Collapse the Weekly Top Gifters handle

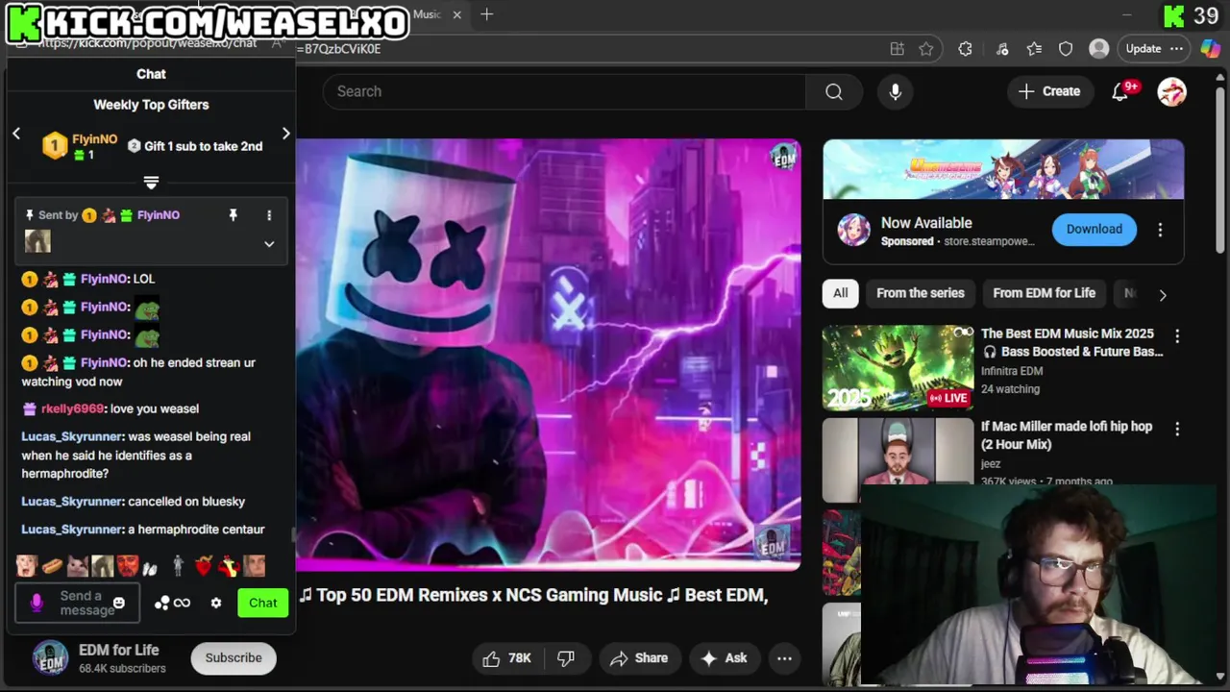click(151, 183)
